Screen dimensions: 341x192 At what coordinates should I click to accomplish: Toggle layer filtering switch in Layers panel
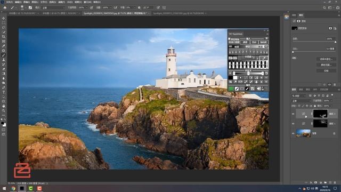coord(332,95)
